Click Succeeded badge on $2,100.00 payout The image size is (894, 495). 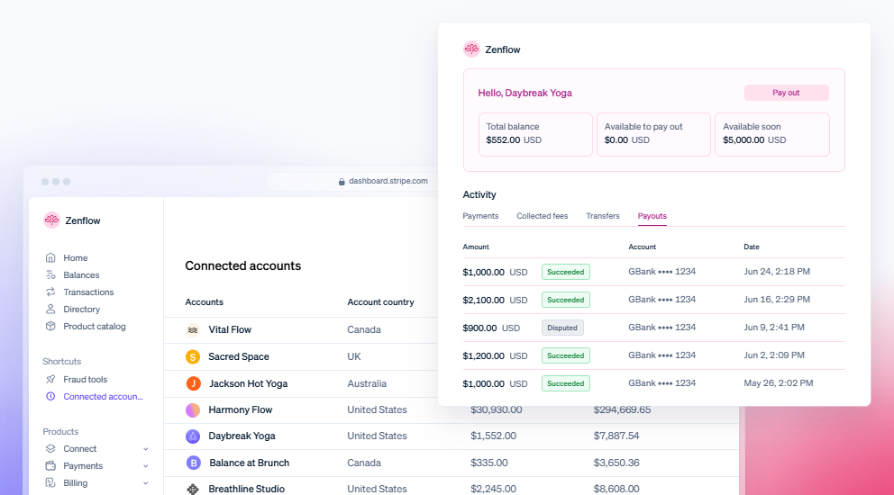(x=566, y=300)
